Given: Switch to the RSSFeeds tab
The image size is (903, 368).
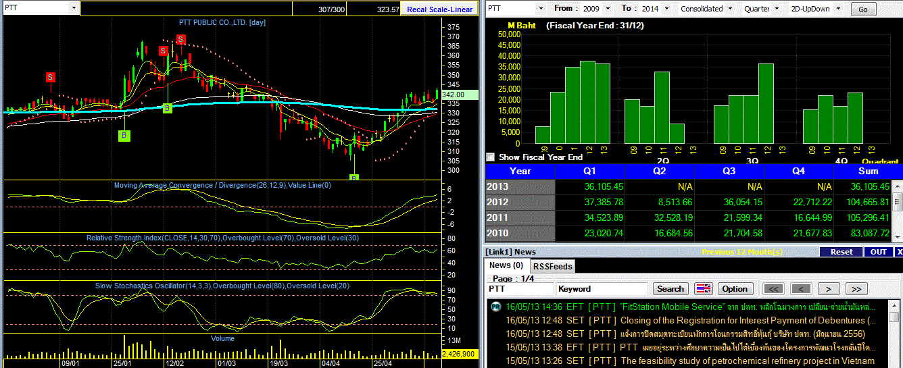Looking at the screenshot, I should pos(552,266).
